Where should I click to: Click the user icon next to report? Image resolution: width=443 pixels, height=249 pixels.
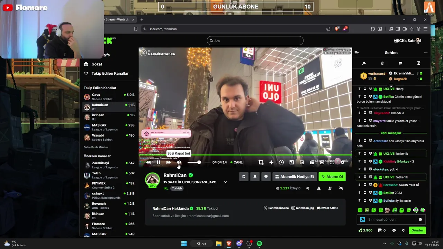coord(330,188)
